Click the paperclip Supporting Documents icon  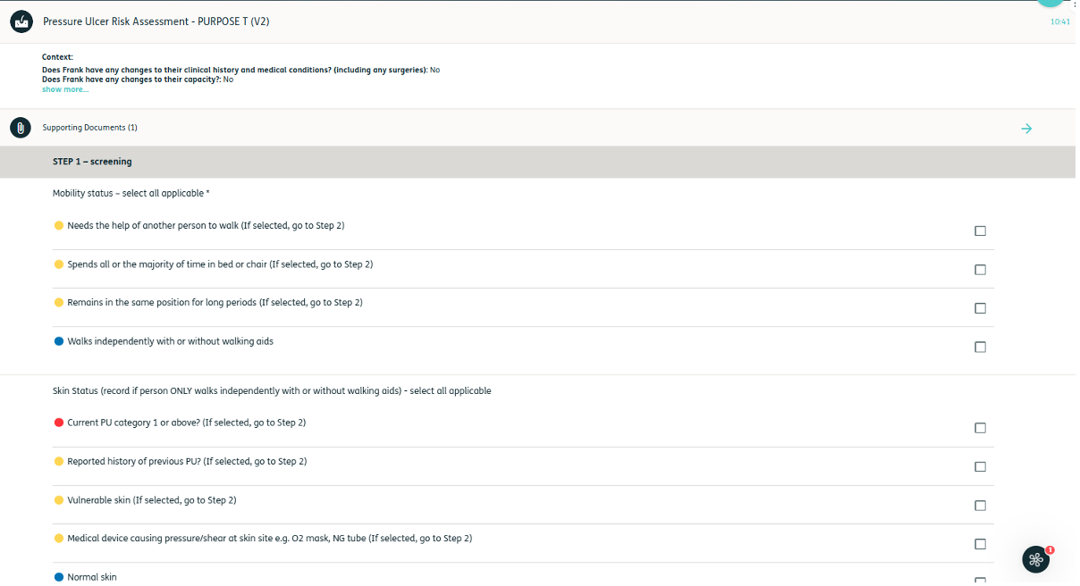point(21,128)
